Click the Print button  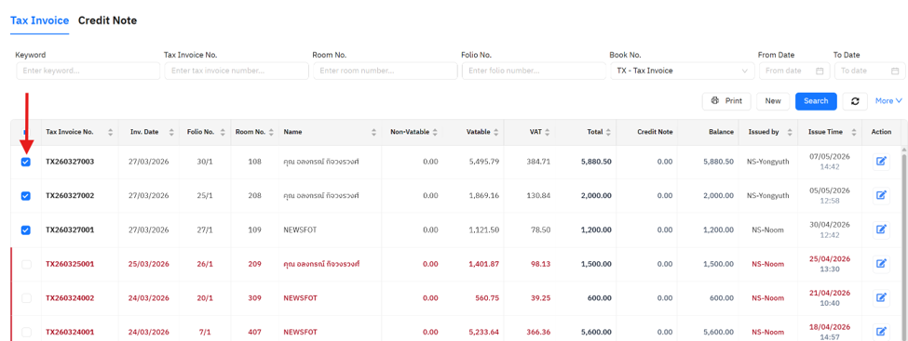point(726,101)
